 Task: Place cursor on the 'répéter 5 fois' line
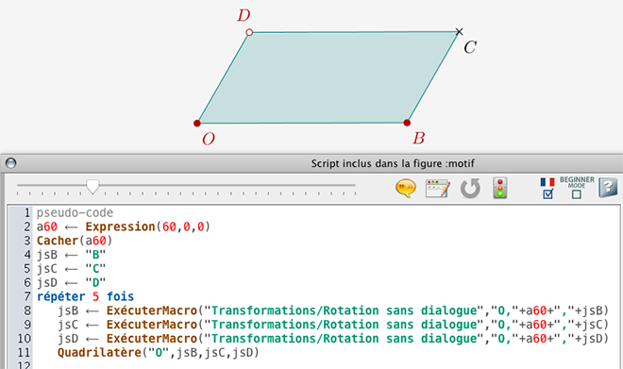tap(85, 296)
